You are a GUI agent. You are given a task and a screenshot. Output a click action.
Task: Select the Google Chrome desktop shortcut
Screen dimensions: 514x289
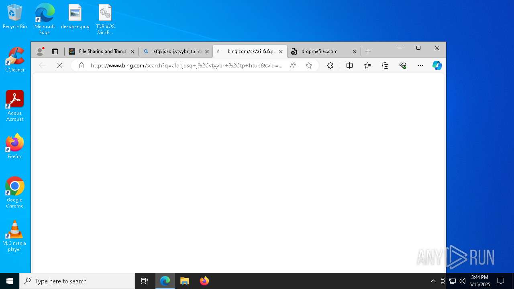[15, 193]
